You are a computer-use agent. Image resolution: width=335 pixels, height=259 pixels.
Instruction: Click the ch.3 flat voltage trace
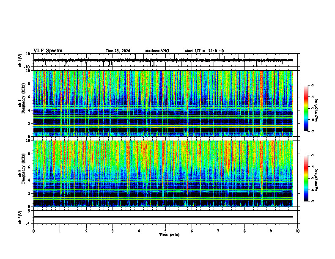click(x=163, y=217)
